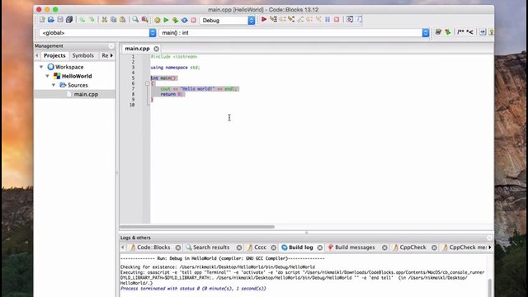Open the Debugging windows icon
This screenshot has width=528, height=297.
pyautogui.click(x=350, y=20)
